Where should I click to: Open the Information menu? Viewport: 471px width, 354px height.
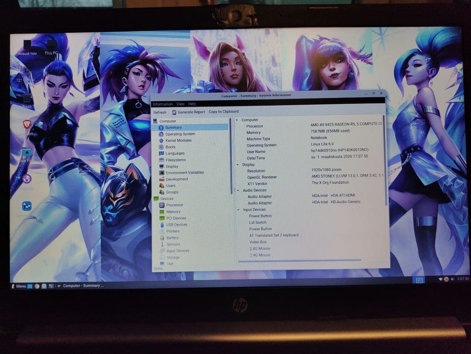pos(162,104)
